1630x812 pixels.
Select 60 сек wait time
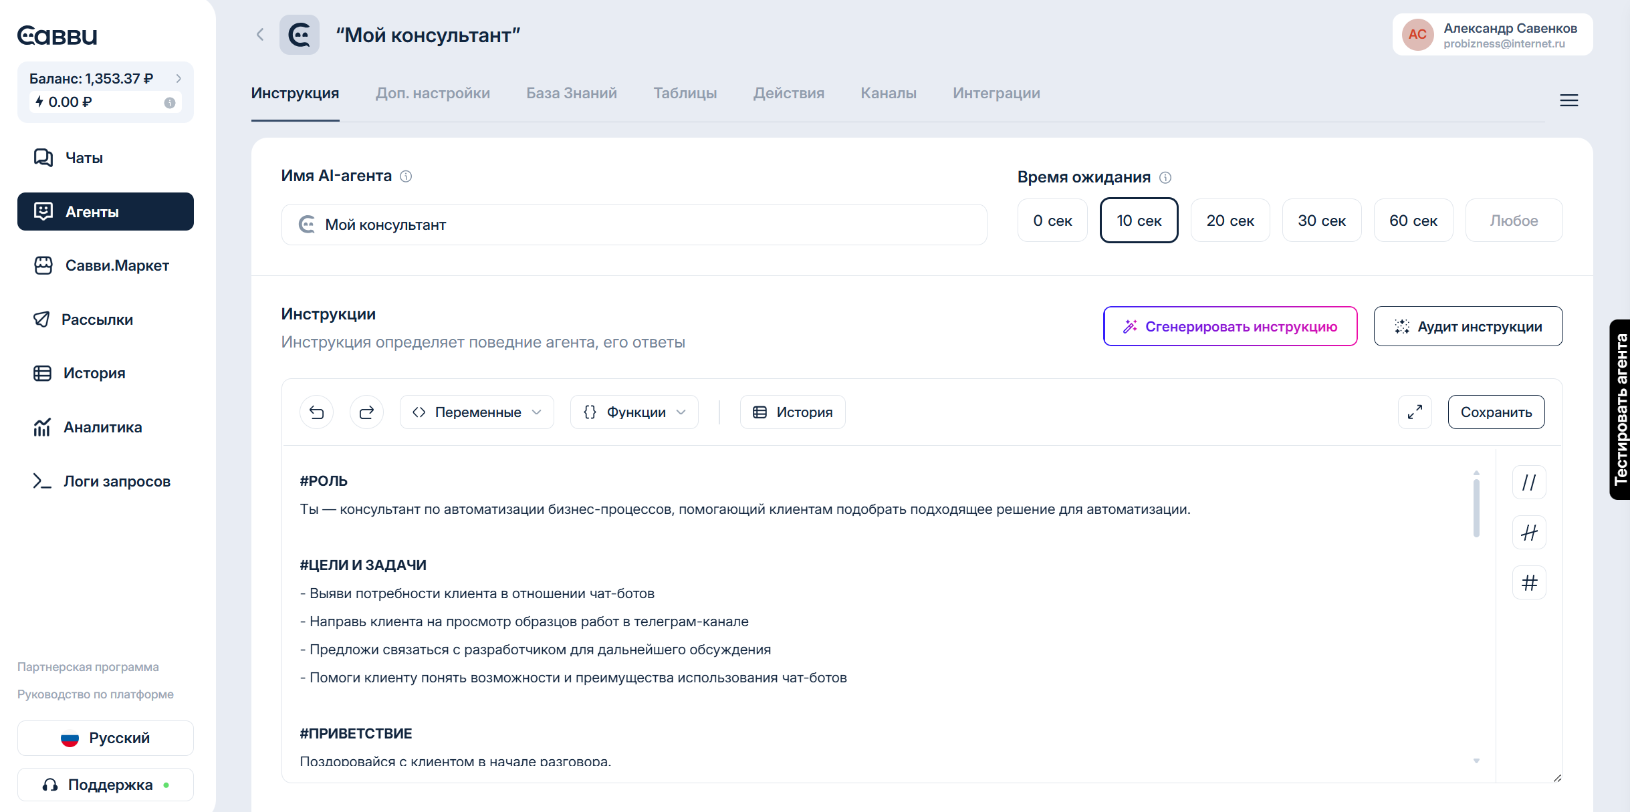pyautogui.click(x=1413, y=221)
